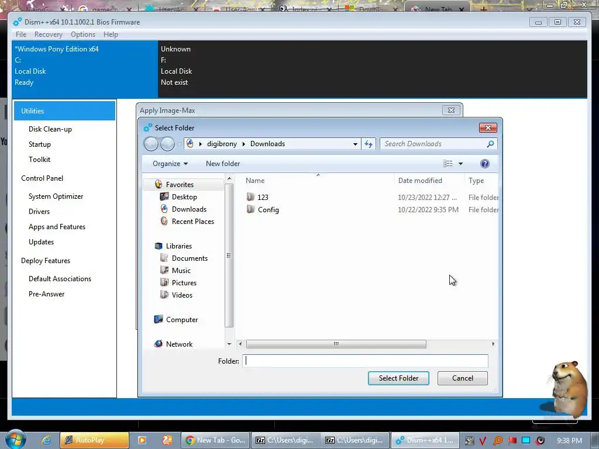Open the Recovery menu

point(48,34)
